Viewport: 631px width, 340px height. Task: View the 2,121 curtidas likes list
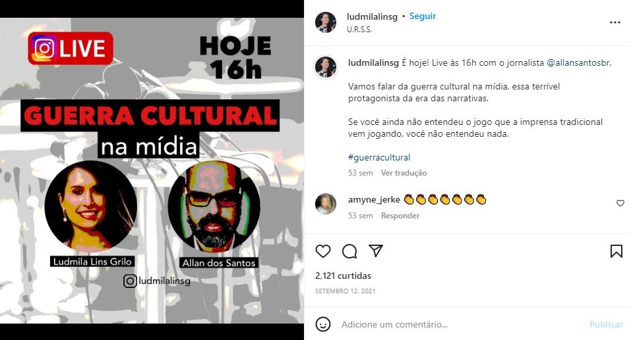(x=343, y=276)
